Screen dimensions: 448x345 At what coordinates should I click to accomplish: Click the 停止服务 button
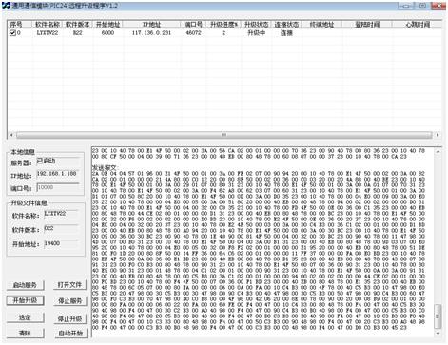click(x=69, y=301)
